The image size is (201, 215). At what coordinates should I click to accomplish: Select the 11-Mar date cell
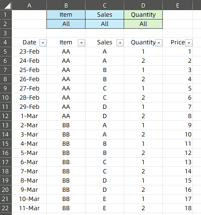29,208
